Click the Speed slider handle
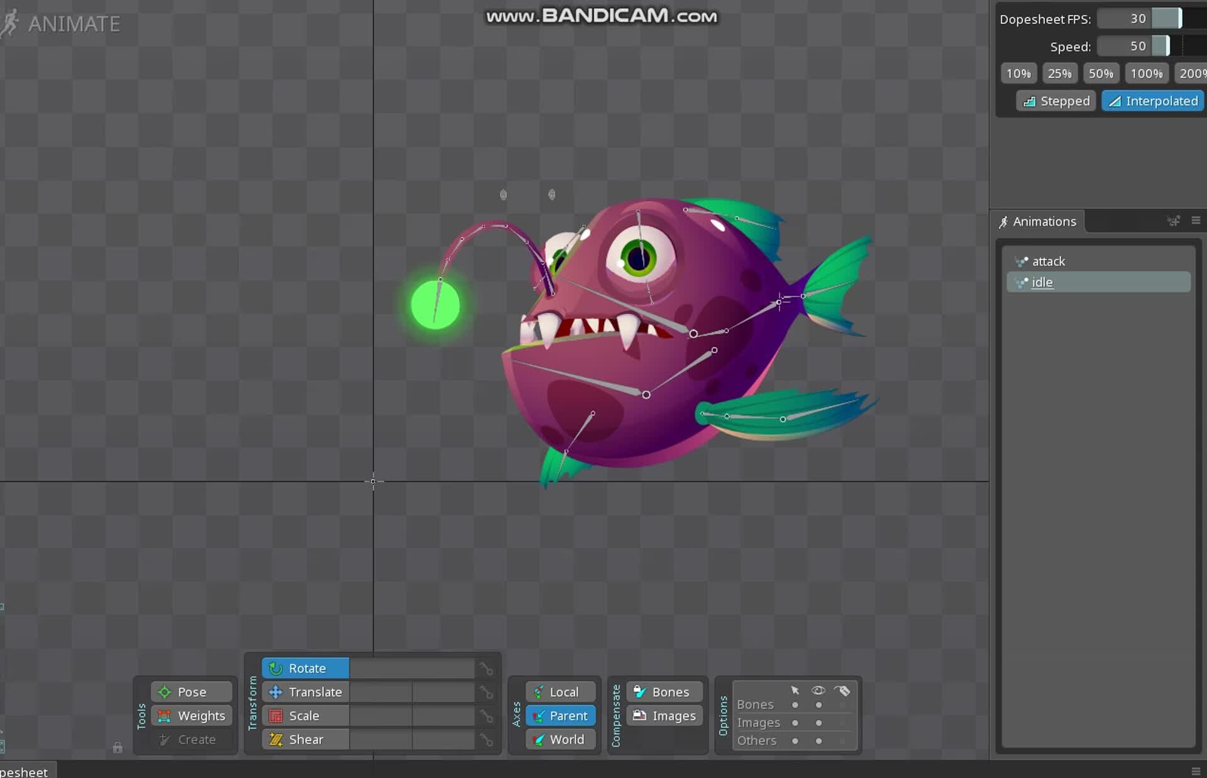The height and width of the screenshot is (778, 1207). 1162,46
